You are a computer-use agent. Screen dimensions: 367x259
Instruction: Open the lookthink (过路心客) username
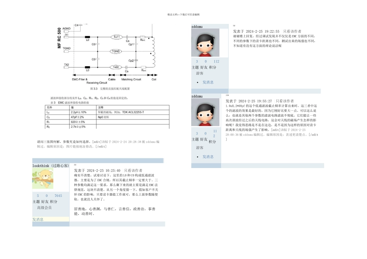pos(51,166)
